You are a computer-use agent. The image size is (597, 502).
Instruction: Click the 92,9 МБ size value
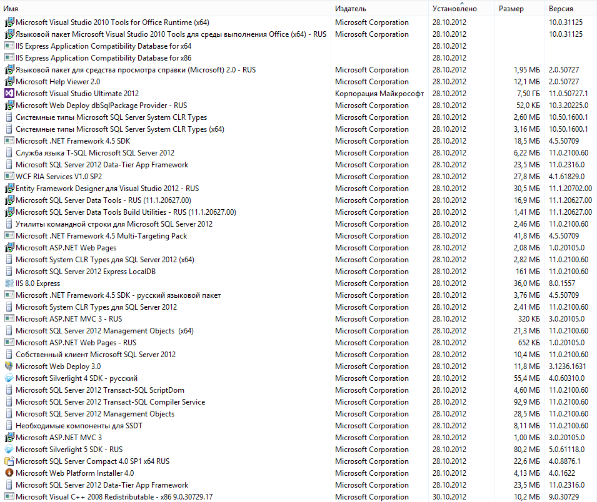click(526, 402)
